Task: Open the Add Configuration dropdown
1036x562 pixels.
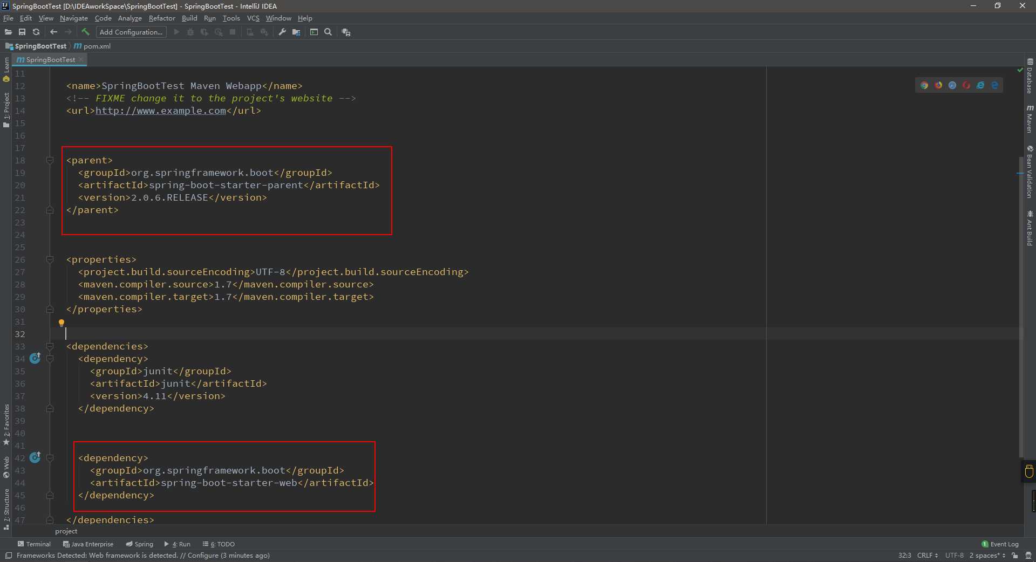Action: (131, 32)
